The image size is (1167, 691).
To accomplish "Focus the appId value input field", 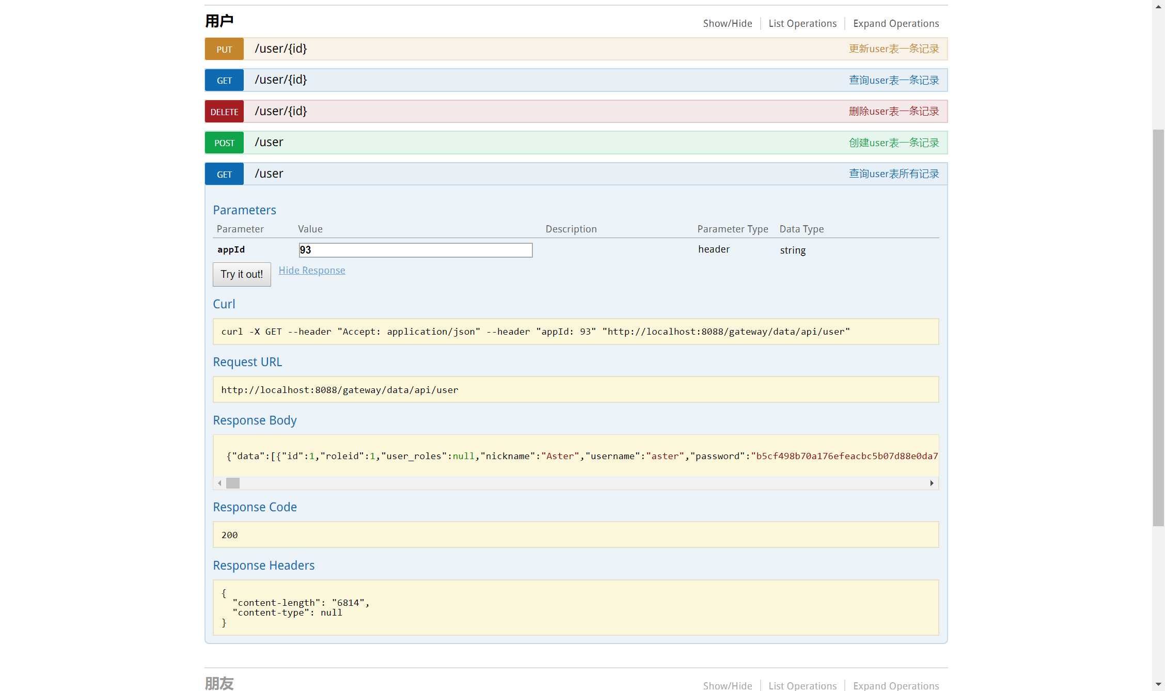I will [x=416, y=250].
